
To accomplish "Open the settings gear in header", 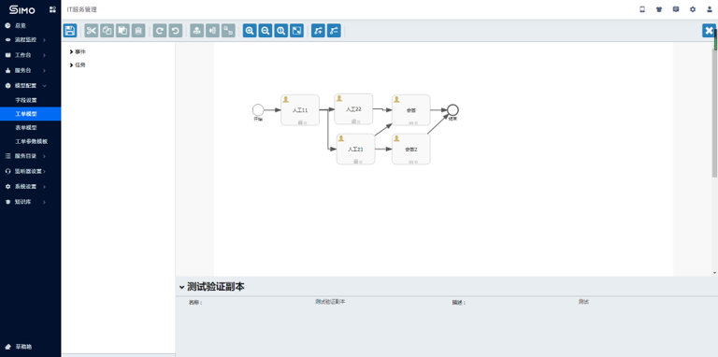I will tap(693, 9).
